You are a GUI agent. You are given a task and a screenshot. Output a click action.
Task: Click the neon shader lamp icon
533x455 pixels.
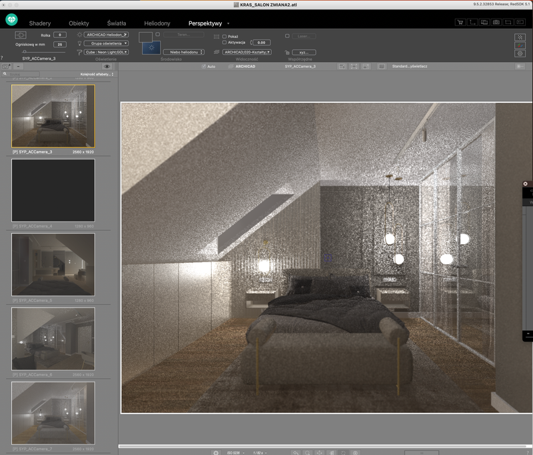coord(79,52)
